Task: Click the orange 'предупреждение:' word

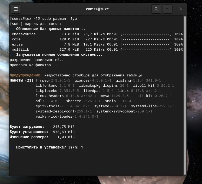Action: [26, 75]
